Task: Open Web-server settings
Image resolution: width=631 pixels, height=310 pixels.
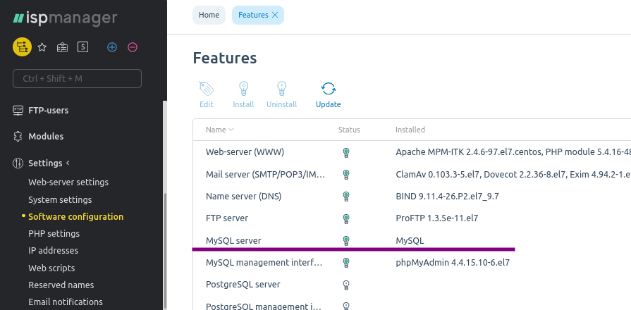Action: pyautogui.click(x=68, y=182)
